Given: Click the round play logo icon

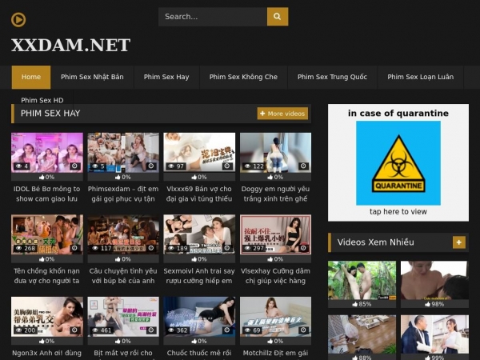Looking at the screenshot, I should tap(18, 20).
